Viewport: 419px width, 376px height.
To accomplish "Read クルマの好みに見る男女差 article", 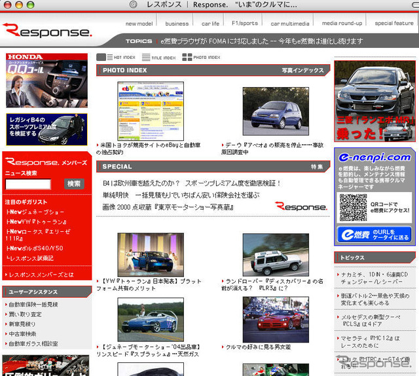I will coord(257,347).
